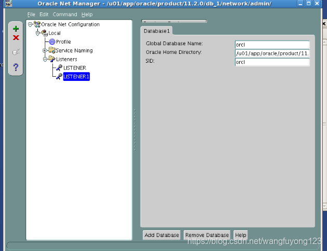Expand the Service Naming node
Image resolution: width=327 pixels, height=251 pixels.
click(x=45, y=50)
